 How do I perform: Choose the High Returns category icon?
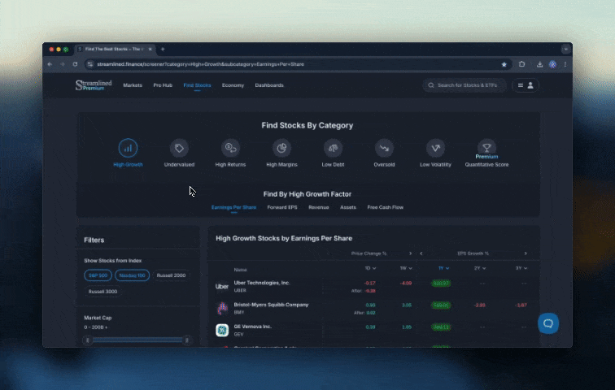pos(230,149)
